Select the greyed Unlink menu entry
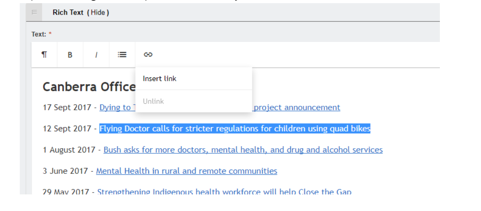This screenshot has height=211, width=481. point(153,102)
